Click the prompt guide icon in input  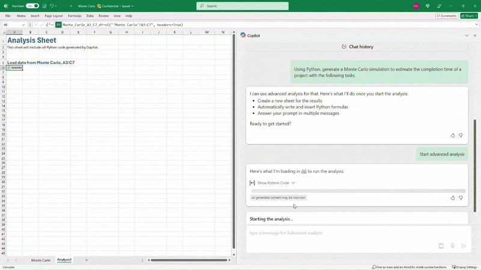click(441, 245)
